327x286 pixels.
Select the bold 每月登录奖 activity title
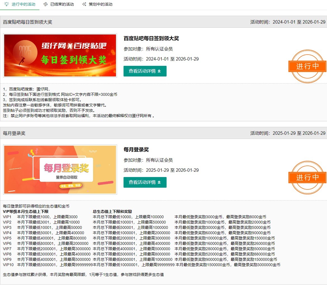point(136,150)
